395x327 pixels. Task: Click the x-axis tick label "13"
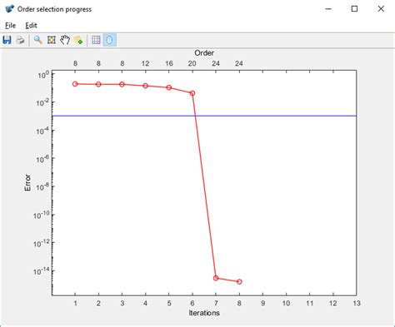357,303
